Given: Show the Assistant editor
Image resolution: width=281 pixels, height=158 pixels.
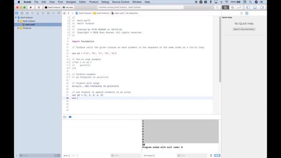Looking at the screenshot, I should 232,7.
